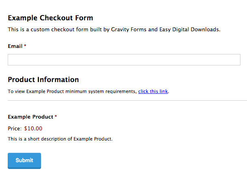Open the "click this link" hyperlink
247x184 pixels.
tap(153, 91)
